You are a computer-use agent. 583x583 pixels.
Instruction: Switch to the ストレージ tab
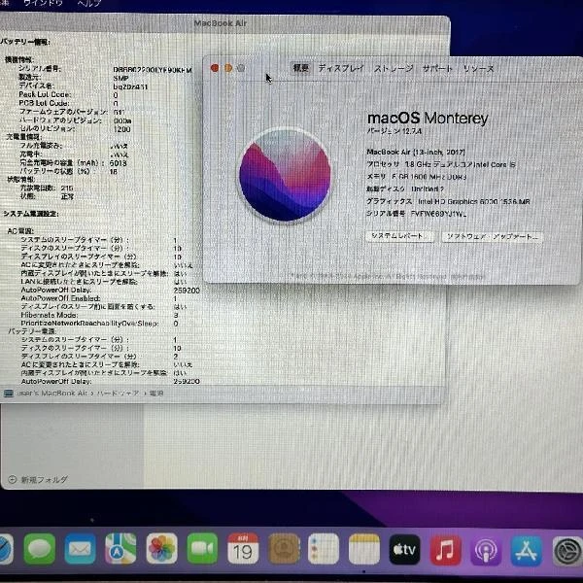pos(394,68)
